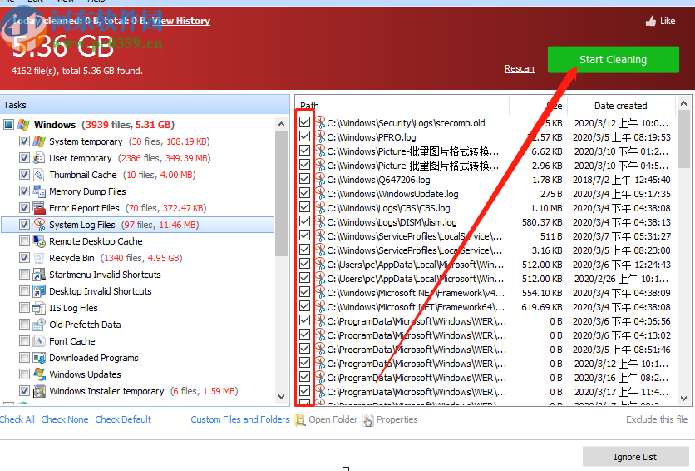Click Check All link
Image resolution: width=695 pixels, height=471 pixels.
click(17, 419)
